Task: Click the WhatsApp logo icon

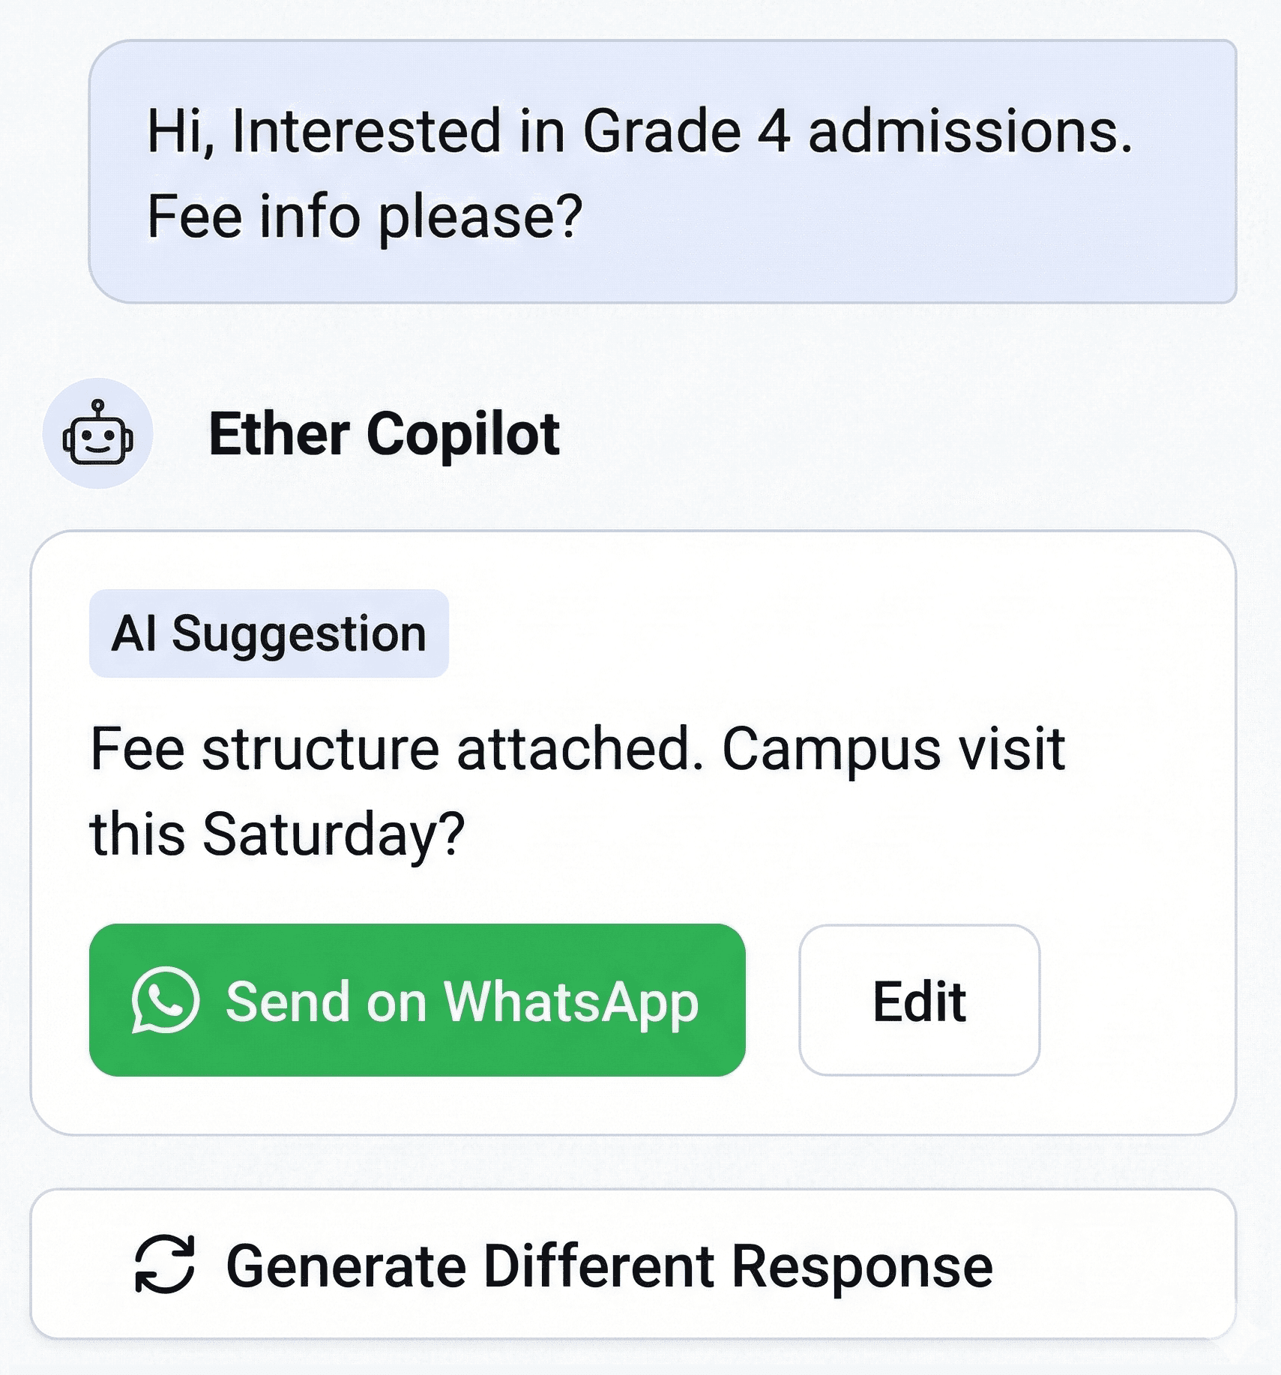Action: [x=166, y=1001]
